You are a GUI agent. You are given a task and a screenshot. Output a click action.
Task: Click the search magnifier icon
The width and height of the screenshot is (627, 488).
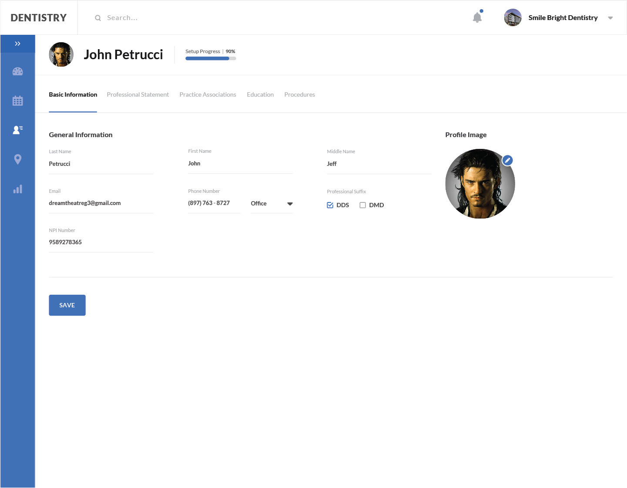point(98,18)
